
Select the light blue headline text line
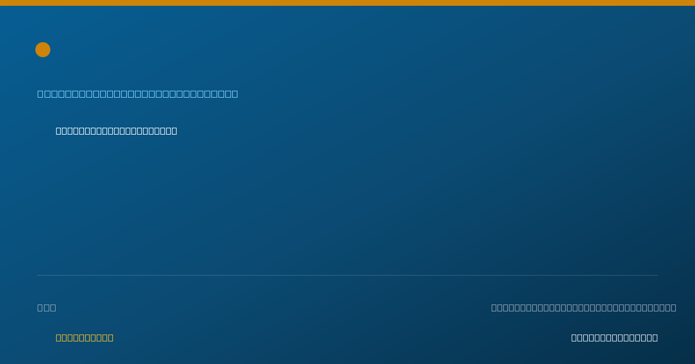[137, 94]
